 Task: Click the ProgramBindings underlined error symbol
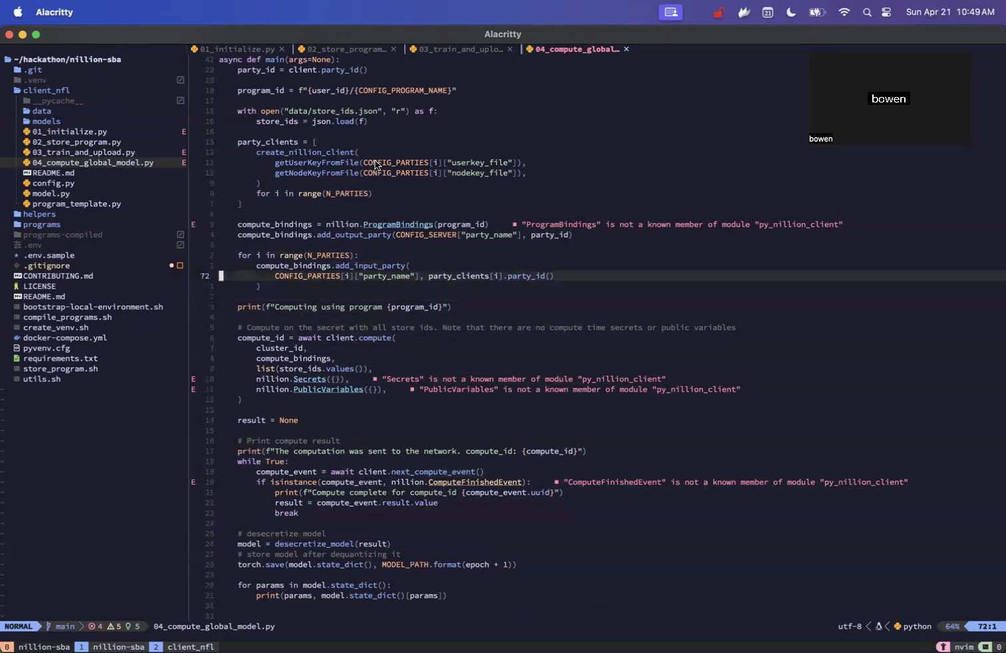point(398,224)
